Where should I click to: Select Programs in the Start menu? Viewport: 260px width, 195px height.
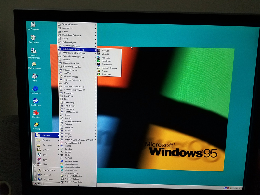click(x=47, y=135)
